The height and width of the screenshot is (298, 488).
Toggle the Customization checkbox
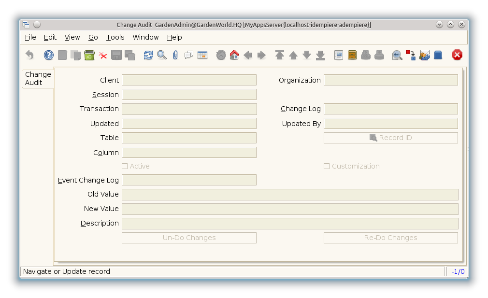tap(327, 166)
